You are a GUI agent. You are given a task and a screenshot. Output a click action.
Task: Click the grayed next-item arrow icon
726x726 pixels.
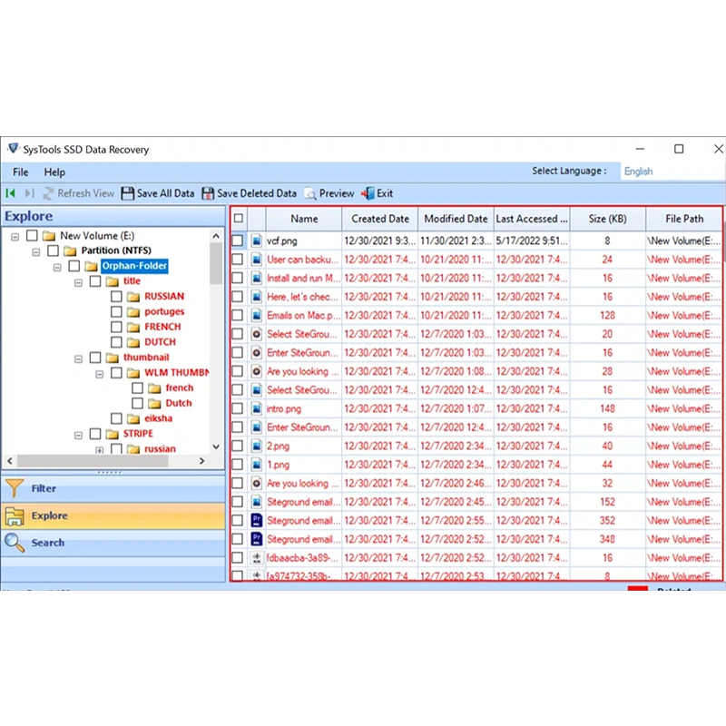30,193
